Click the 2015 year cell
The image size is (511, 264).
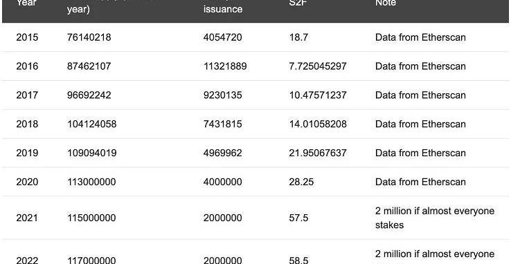[27, 37]
